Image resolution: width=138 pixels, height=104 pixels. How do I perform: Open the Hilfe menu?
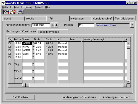(47, 7)
